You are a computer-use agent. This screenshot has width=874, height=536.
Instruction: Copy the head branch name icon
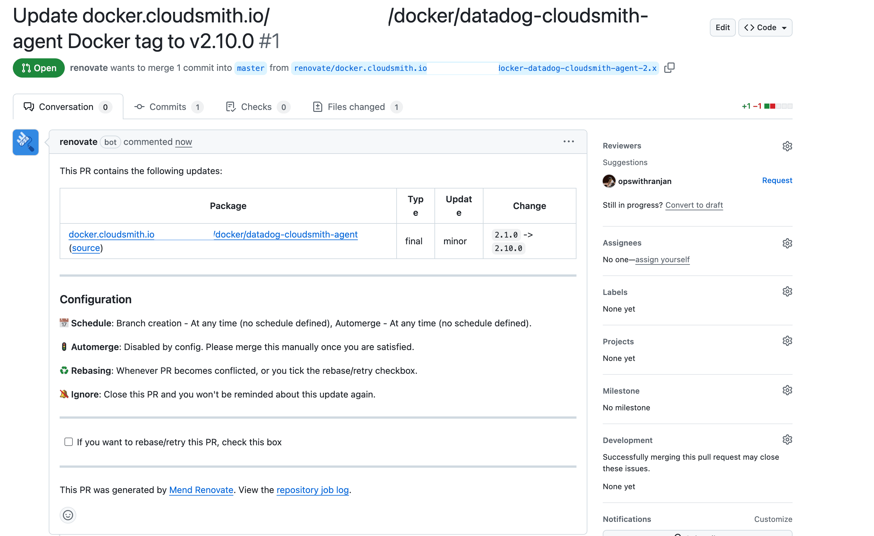669,68
